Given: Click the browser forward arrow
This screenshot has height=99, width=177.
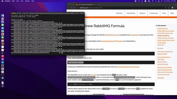Looking at the screenshot, I should pyautogui.click(x=71, y=8).
